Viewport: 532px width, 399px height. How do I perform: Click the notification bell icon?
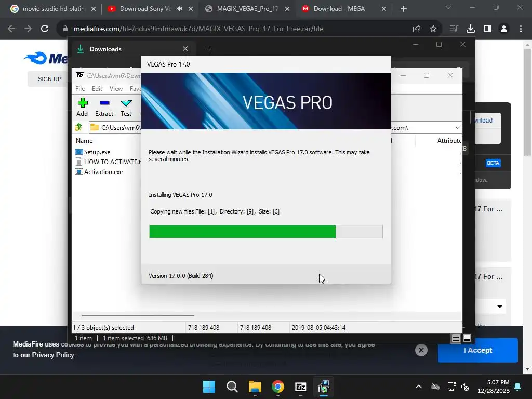pyautogui.click(x=518, y=387)
